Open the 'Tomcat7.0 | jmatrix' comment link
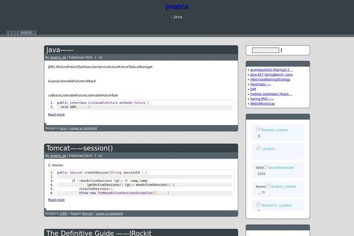Screen dimensions: 354x236 tap(276, 205)
